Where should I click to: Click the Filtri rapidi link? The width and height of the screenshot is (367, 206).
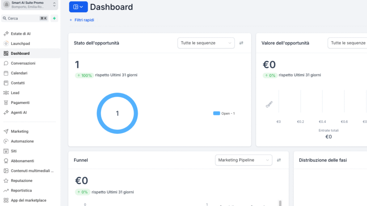[x=82, y=20]
